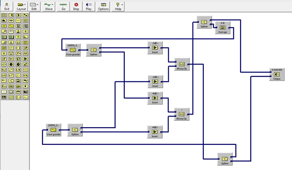The width and height of the screenshot is (292, 170).
Task: Select the bottom-right Splitter node under the wires
Action: (x=225, y=159)
